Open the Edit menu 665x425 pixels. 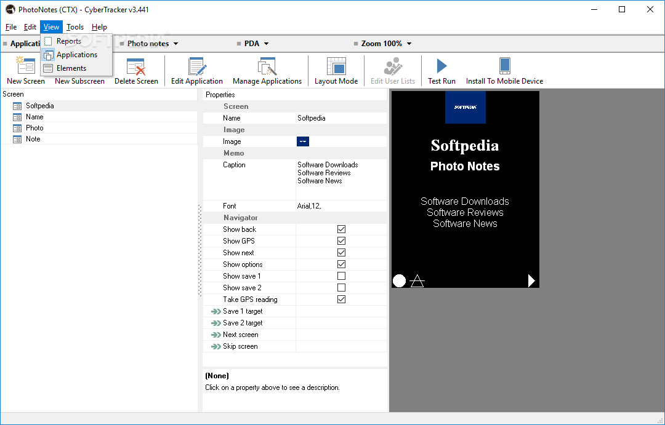pos(30,27)
